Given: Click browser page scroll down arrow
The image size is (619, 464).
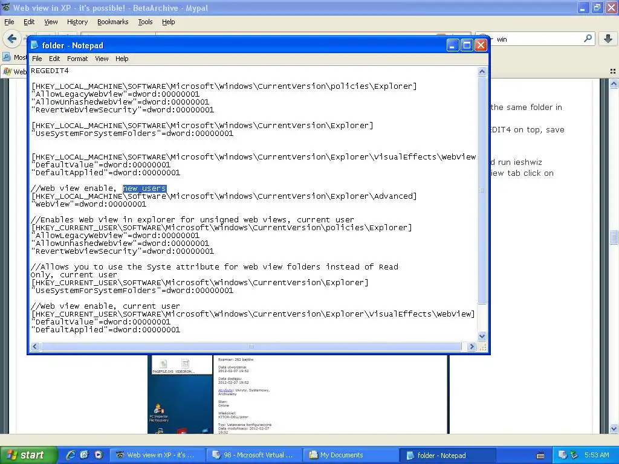Looking at the screenshot, I should (614, 428).
